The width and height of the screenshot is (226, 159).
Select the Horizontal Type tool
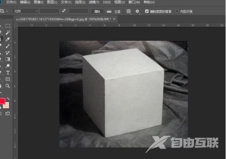click(8, 72)
